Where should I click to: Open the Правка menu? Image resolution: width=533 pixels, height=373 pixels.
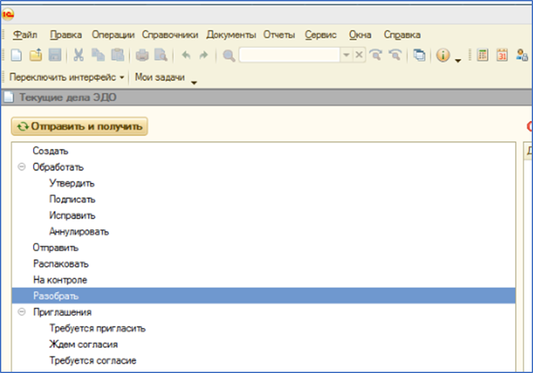click(x=66, y=35)
